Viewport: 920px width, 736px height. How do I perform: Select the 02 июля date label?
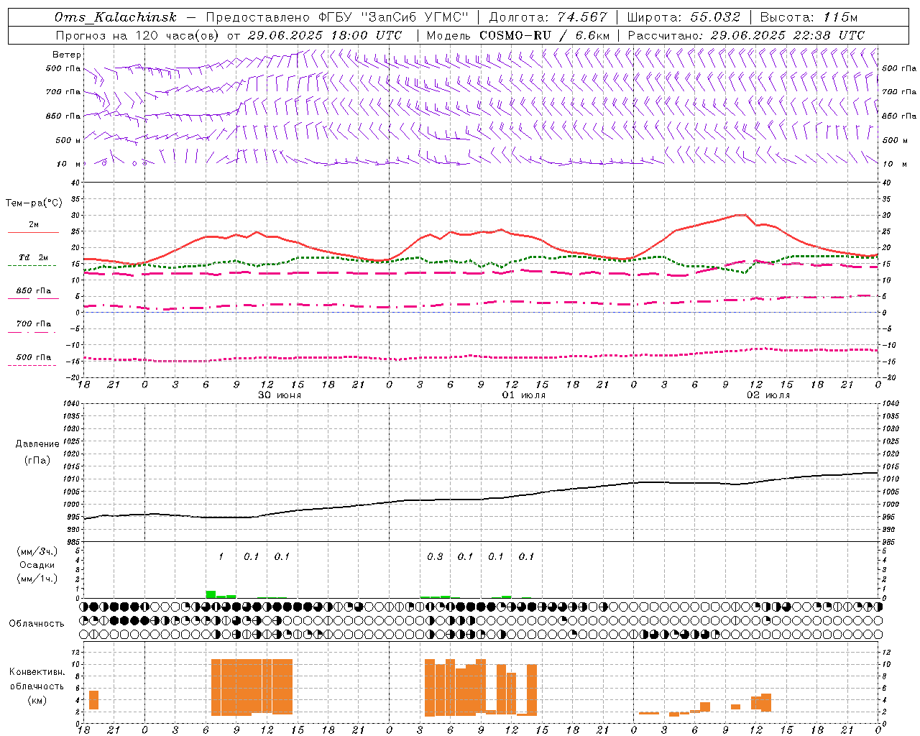tap(768, 395)
